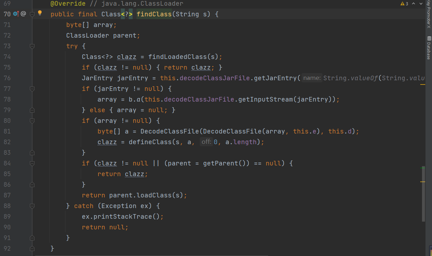Collapse the fold marker on line 77
Screen dimensions: 432x256
32,89
